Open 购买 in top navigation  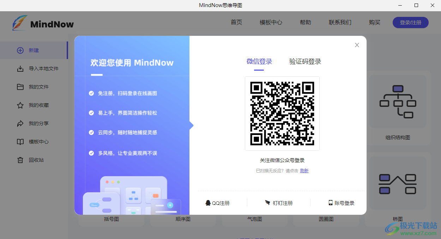click(x=375, y=22)
